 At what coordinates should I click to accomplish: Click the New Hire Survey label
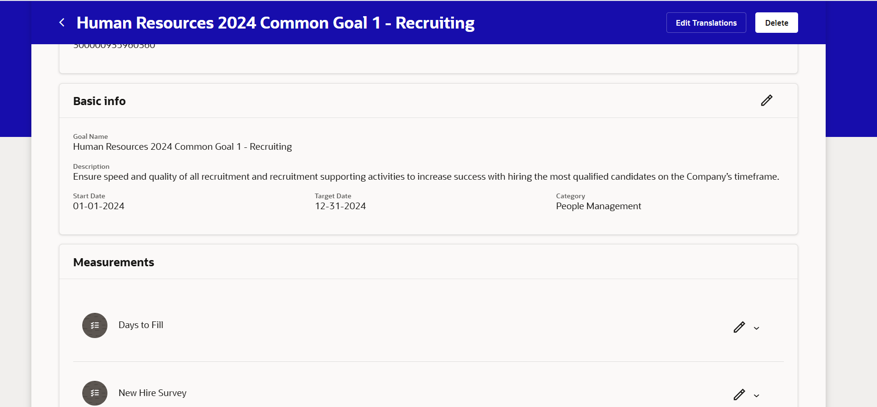click(152, 393)
